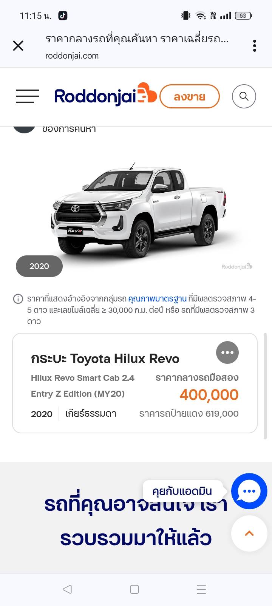The height and width of the screenshot is (606, 272).
Task: Tap the 2020 year badge
Action: point(39,266)
